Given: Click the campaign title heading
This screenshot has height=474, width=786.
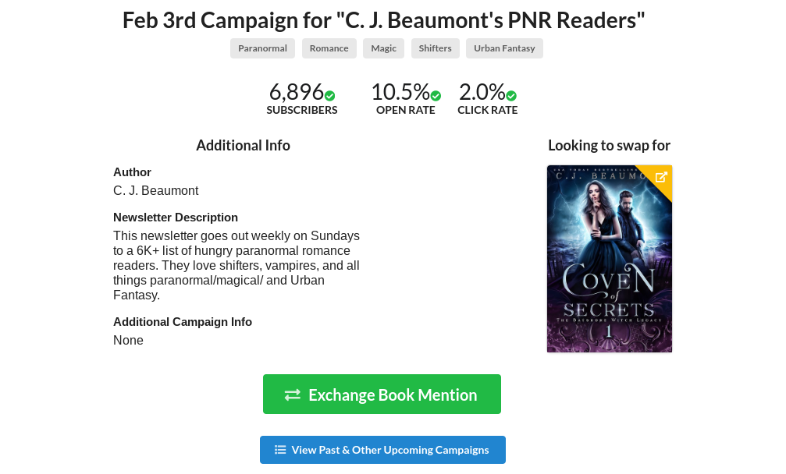Looking at the screenshot, I should tap(384, 20).
